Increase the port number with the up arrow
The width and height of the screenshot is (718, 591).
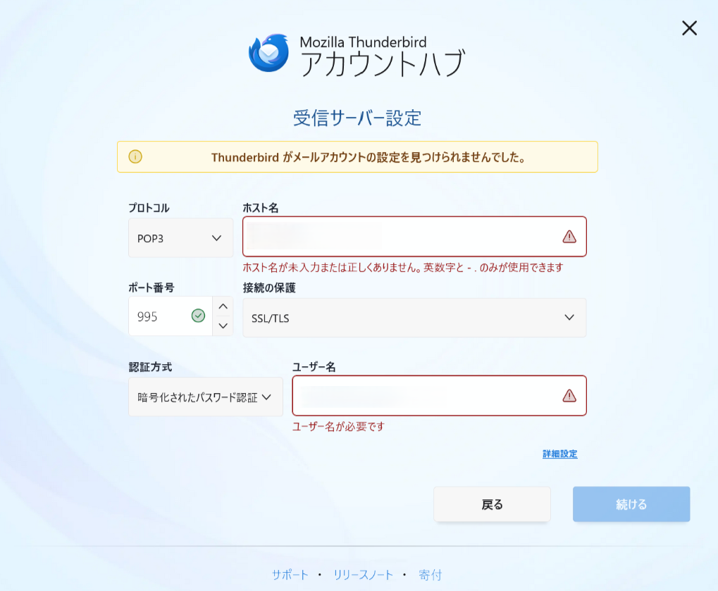pyautogui.click(x=223, y=307)
